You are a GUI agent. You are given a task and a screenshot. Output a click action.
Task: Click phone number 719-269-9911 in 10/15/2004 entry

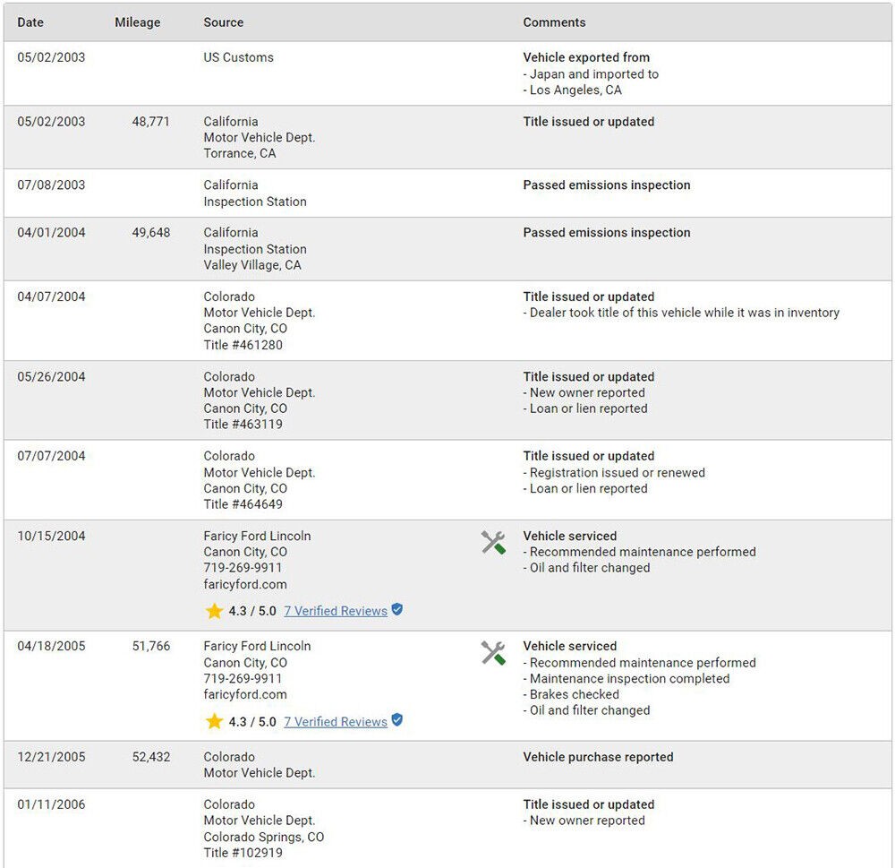click(x=243, y=568)
